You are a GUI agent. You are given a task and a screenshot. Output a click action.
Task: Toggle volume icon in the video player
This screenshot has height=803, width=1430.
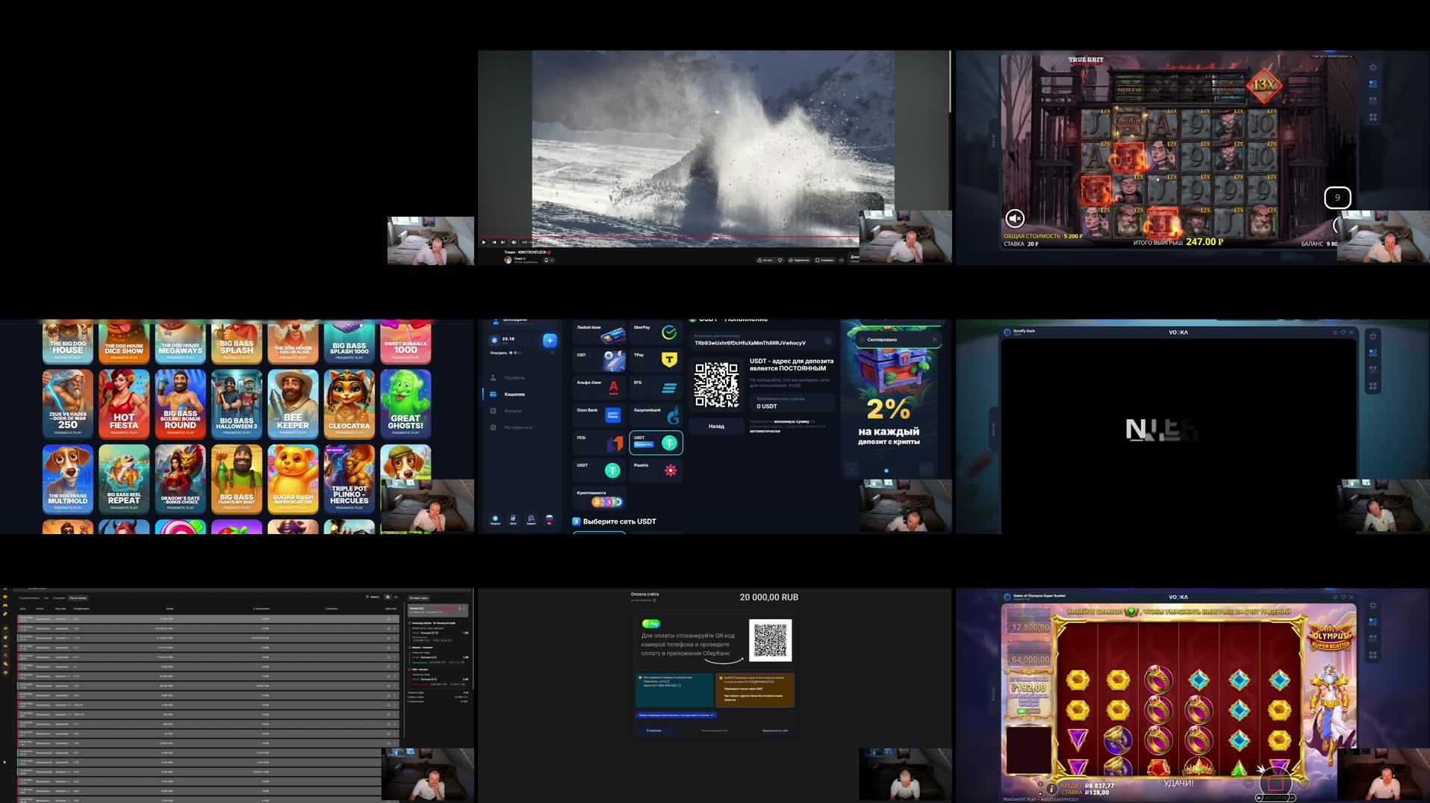(514, 242)
